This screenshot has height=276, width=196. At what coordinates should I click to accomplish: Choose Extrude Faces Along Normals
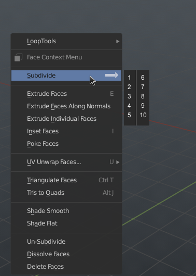pos(66,106)
